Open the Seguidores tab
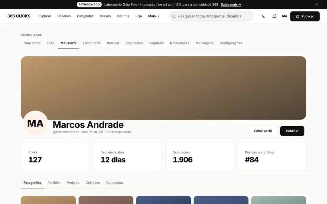 pyautogui.click(x=134, y=43)
